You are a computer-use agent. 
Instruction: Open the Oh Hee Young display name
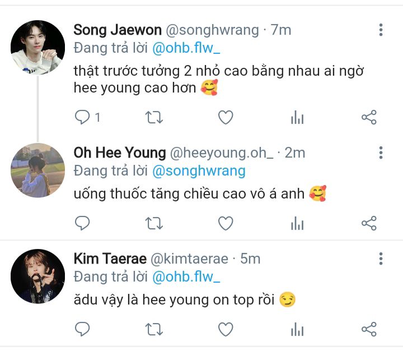tap(120, 153)
